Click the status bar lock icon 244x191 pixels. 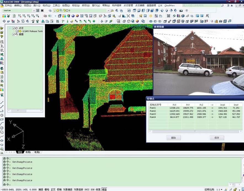[x=235, y=189]
